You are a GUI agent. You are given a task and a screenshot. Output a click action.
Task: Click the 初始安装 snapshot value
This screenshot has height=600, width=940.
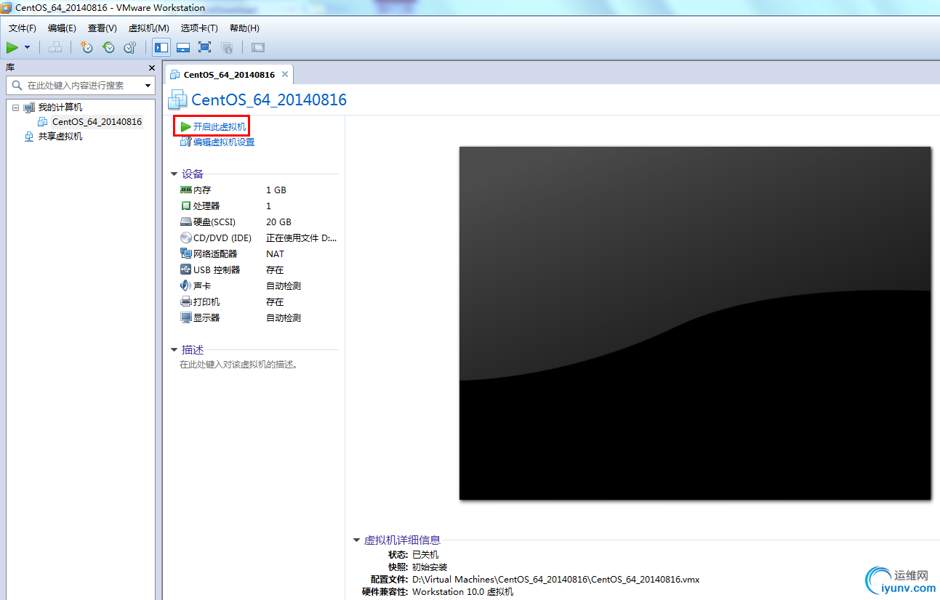pos(430,567)
